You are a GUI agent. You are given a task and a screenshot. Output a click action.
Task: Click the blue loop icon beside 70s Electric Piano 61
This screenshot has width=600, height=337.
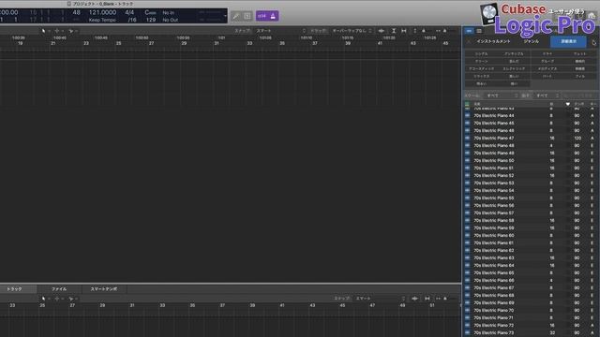pos(467,242)
